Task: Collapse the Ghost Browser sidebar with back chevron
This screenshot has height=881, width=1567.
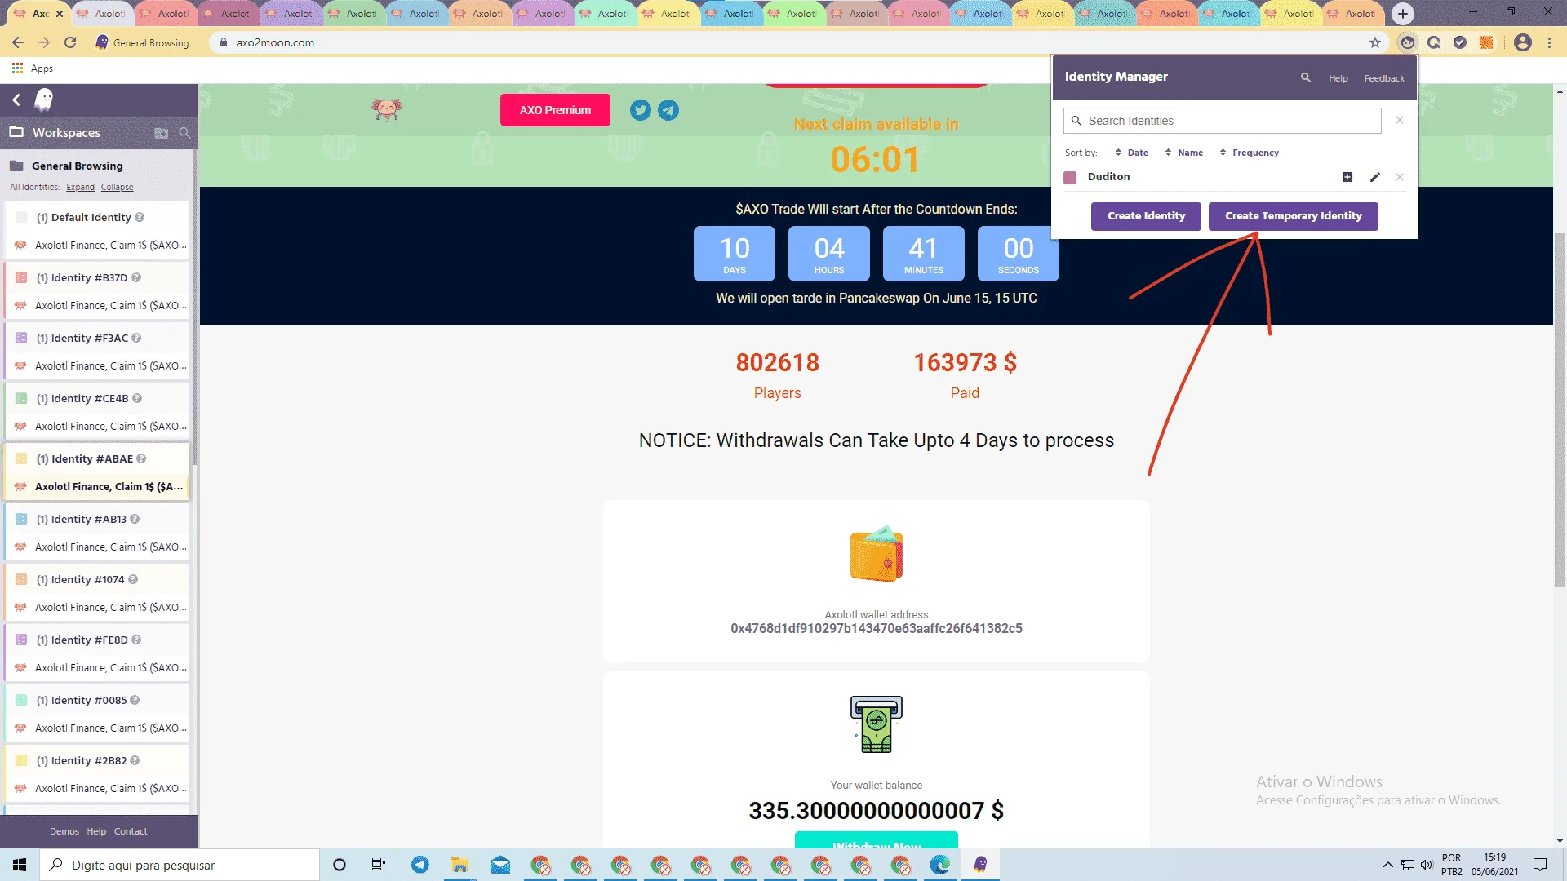Action: 16,100
